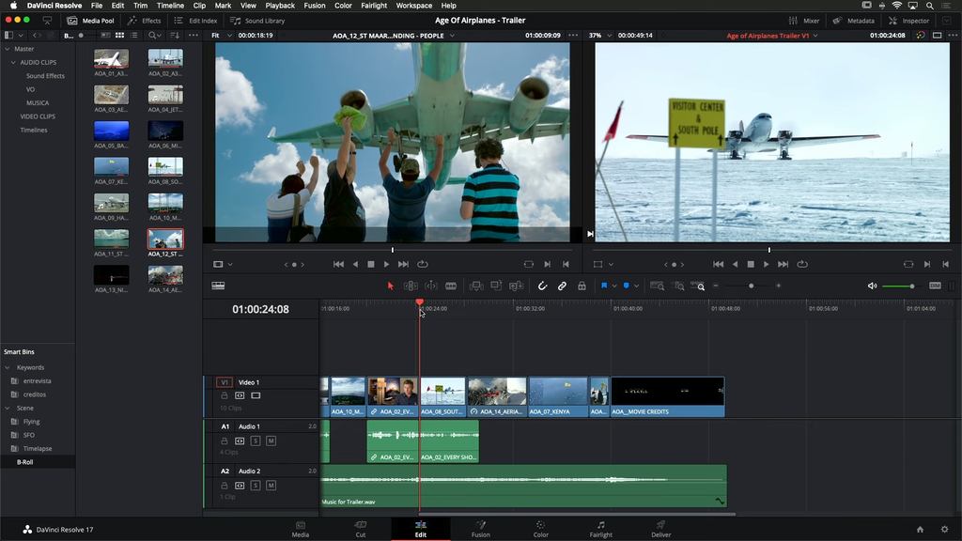Select the AOA_MOVIE CREDITS timeline clip
Image resolution: width=962 pixels, height=541 pixels.
668,397
